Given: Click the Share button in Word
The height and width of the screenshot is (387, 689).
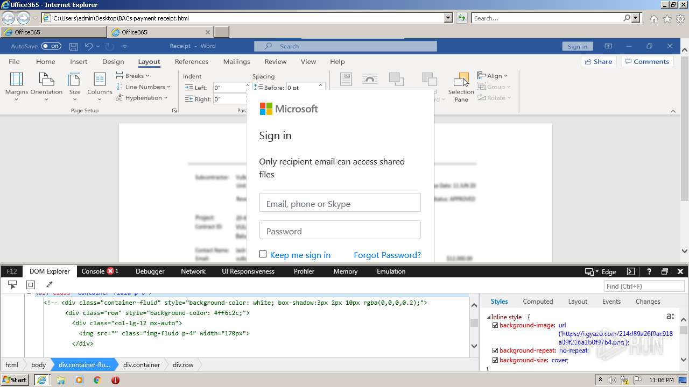Looking at the screenshot, I should click(599, 62).
